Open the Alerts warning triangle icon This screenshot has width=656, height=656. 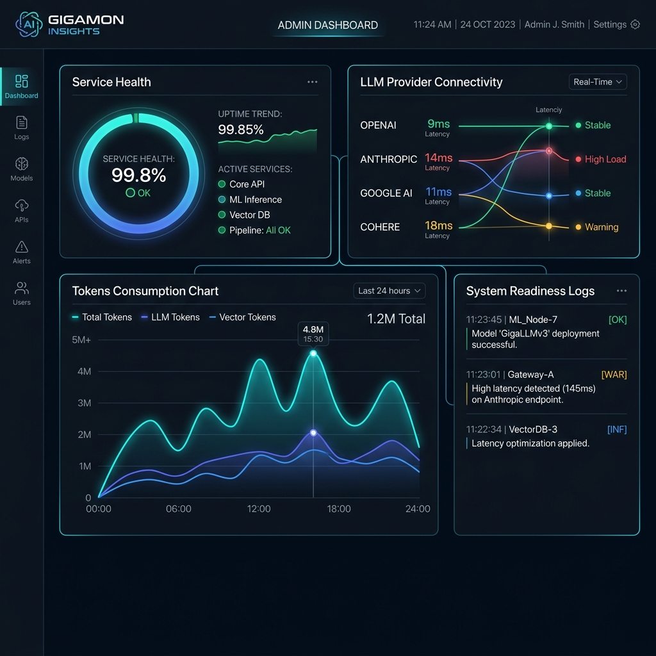coord(21,247)
